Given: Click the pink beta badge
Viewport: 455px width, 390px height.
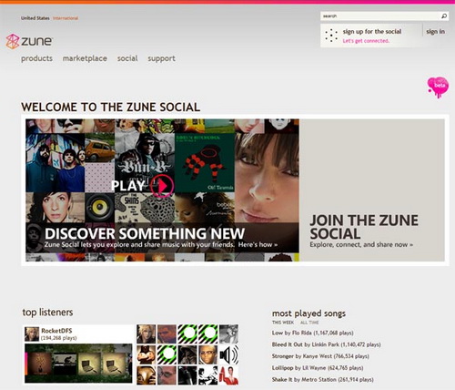Looking at the screenshot, I should click(438, 87).
